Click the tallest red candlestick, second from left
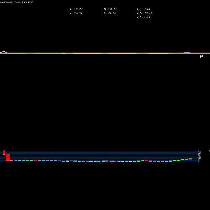The image size is (210, 210). pyautogui.click(x=8, y=157)
